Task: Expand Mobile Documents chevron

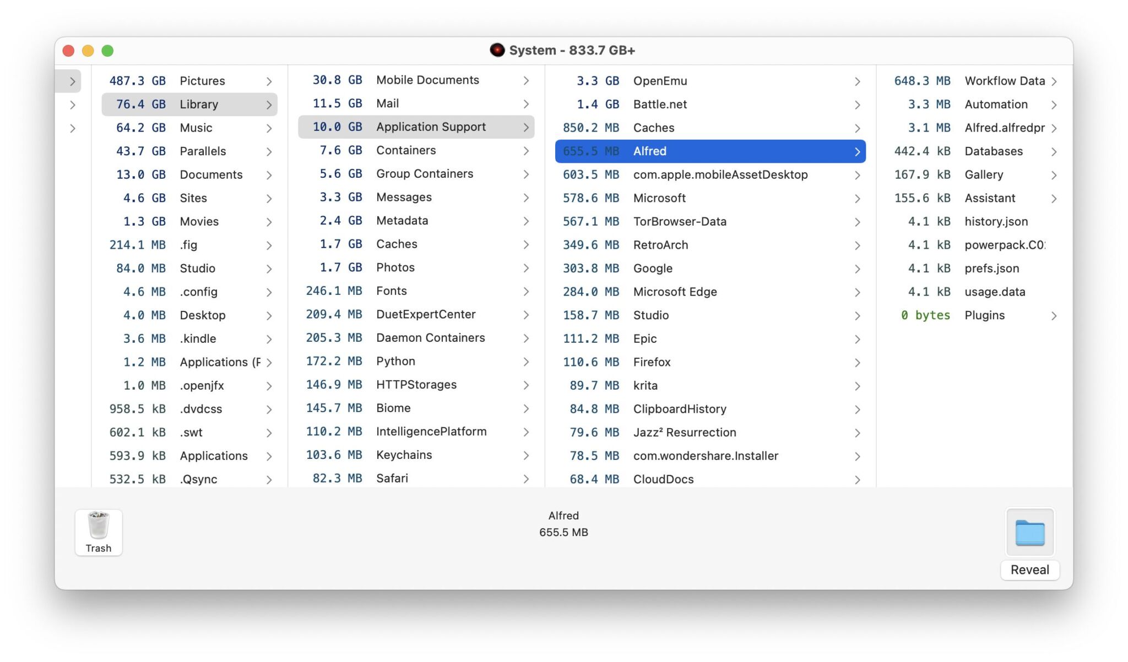Action: pyautogui.click(x=526, y=80)
